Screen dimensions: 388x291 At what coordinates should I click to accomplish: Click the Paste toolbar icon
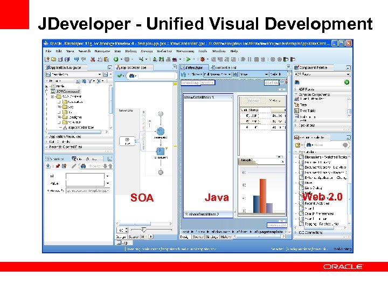pyautogui.click(x=106, y=59)
